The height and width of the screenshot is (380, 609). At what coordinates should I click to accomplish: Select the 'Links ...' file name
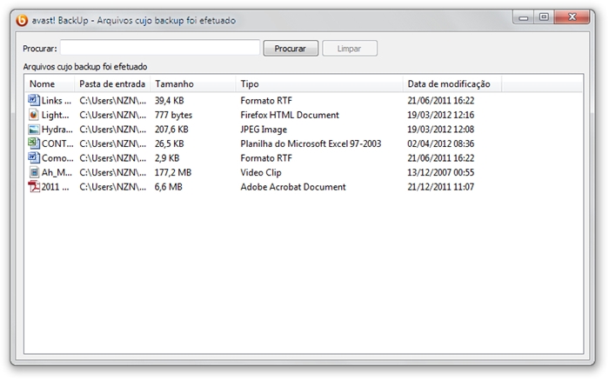click(x=57, y=101)
